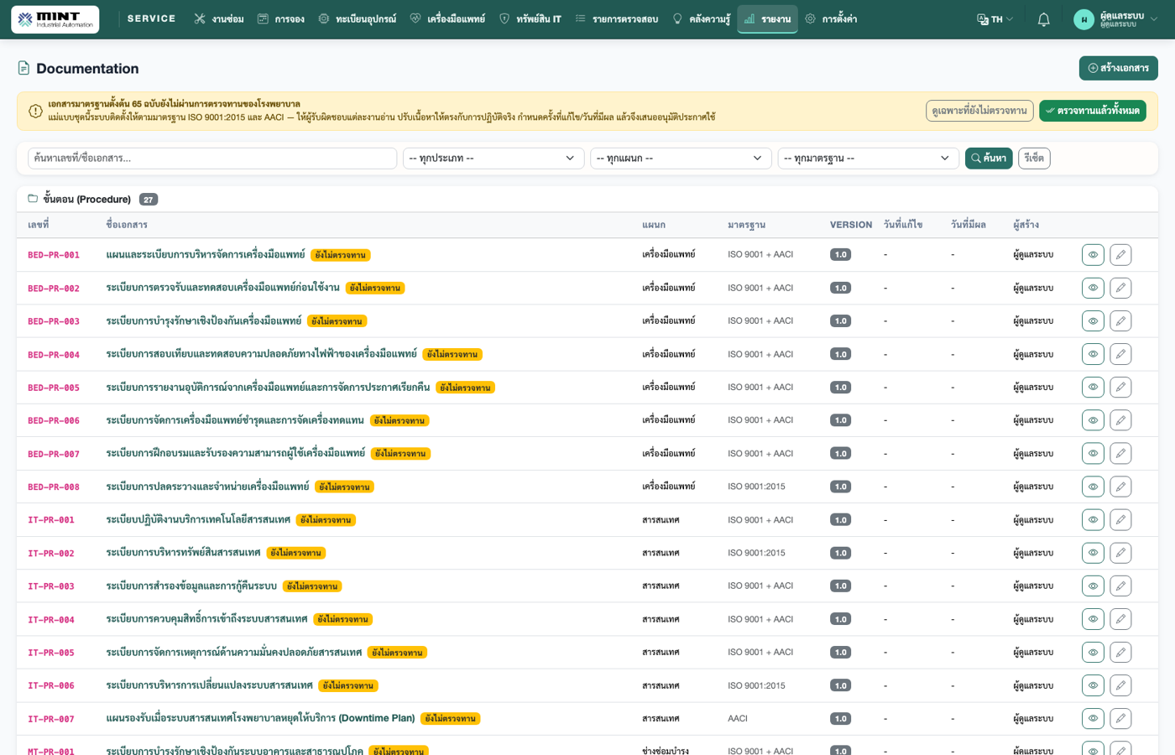1175x755 pixels.
Task: View document BED-PR-003 details
Action: click(x=1093, y=321)
